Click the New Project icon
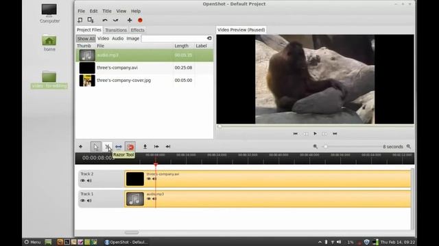 (80, 20)
